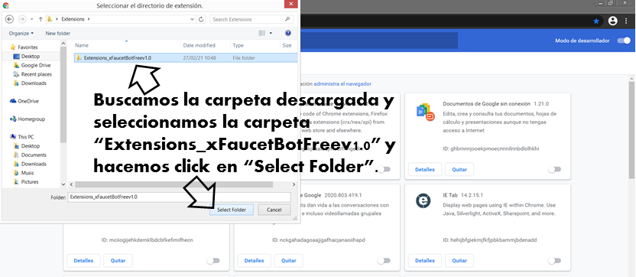The height and width of the screenshot is (277, 636).
Task: Open Chrome profile avatar icon
Action: click(612, 21)
